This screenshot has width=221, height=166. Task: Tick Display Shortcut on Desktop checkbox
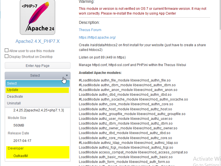click(6, 56)
